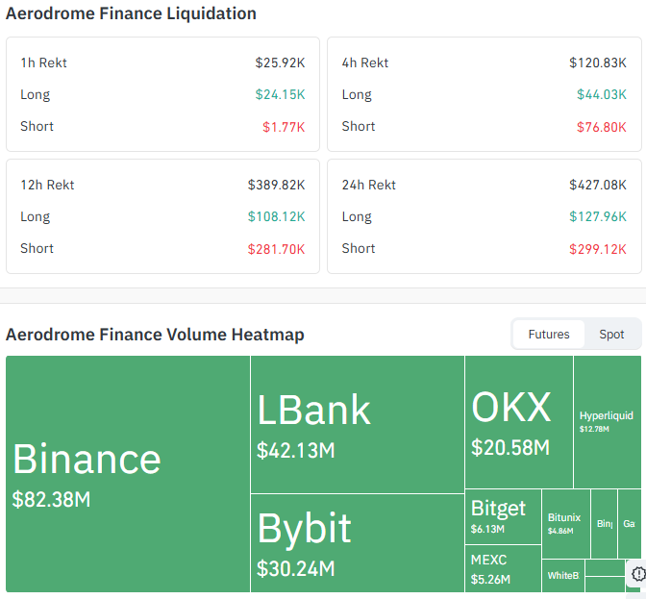Select the OKX $20.58M heatmap block
Screen dimensions: 646x599
click(x=519, y=422)
